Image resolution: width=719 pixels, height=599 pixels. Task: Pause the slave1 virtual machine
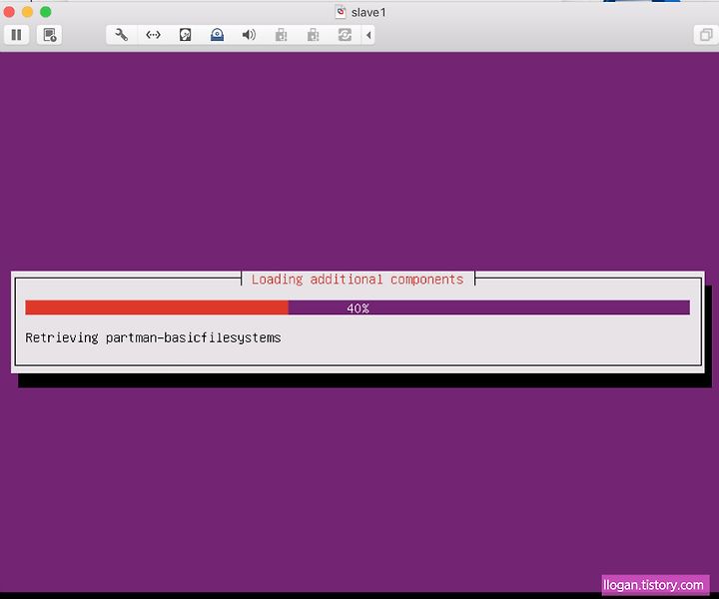click(x=17, y=35)
